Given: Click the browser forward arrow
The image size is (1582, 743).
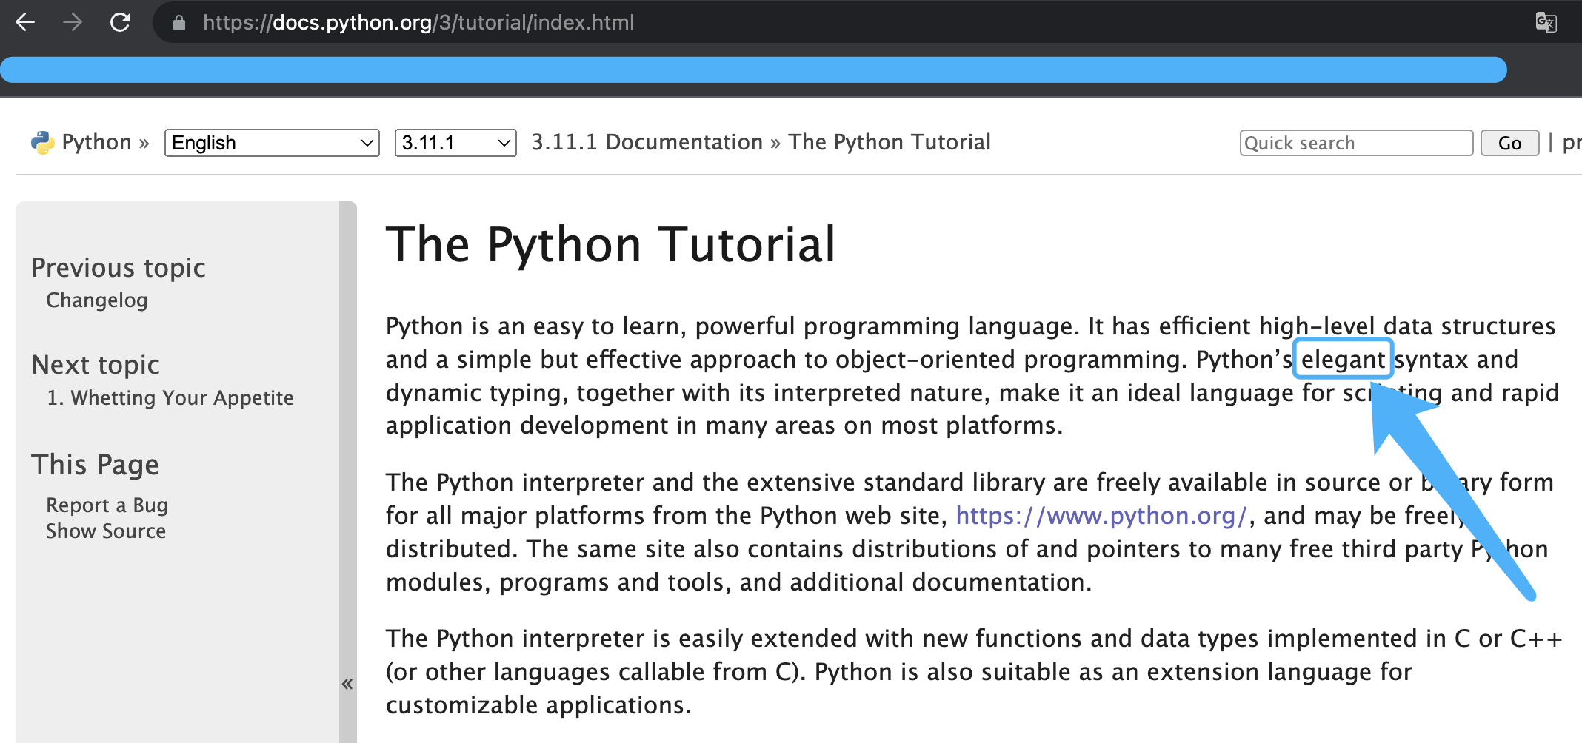Looking at the screenshot, I should 73,22.
